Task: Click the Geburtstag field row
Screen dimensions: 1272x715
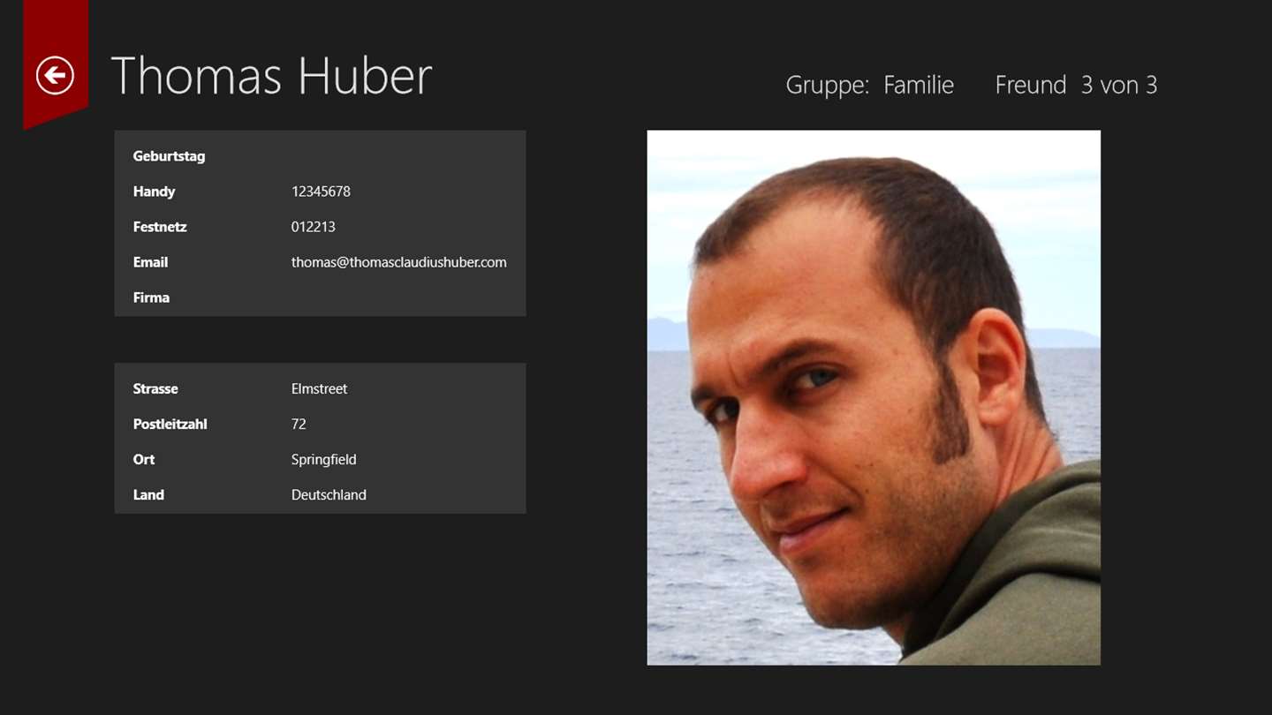Action: tap(320, 156)
